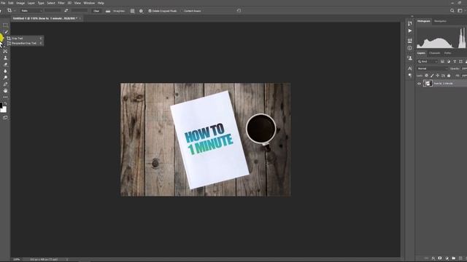467x262 pixels.
Task: Click the crop width input field
Action: [53, 11]
